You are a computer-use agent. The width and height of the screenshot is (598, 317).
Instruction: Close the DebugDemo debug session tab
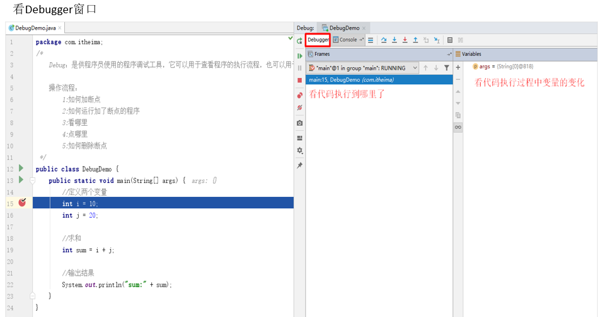(x=364, y=28)
